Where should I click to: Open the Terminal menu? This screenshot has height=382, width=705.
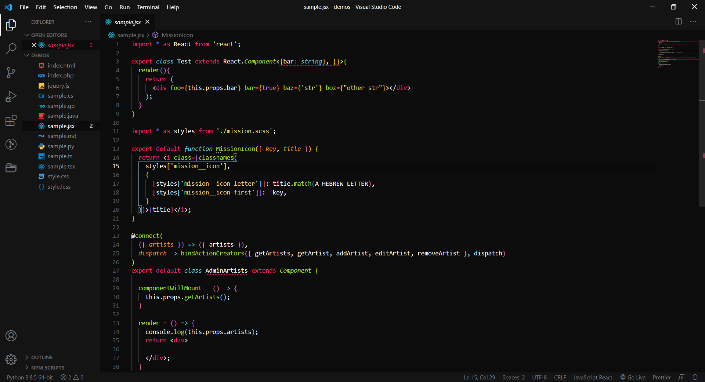tap(148, 7)
